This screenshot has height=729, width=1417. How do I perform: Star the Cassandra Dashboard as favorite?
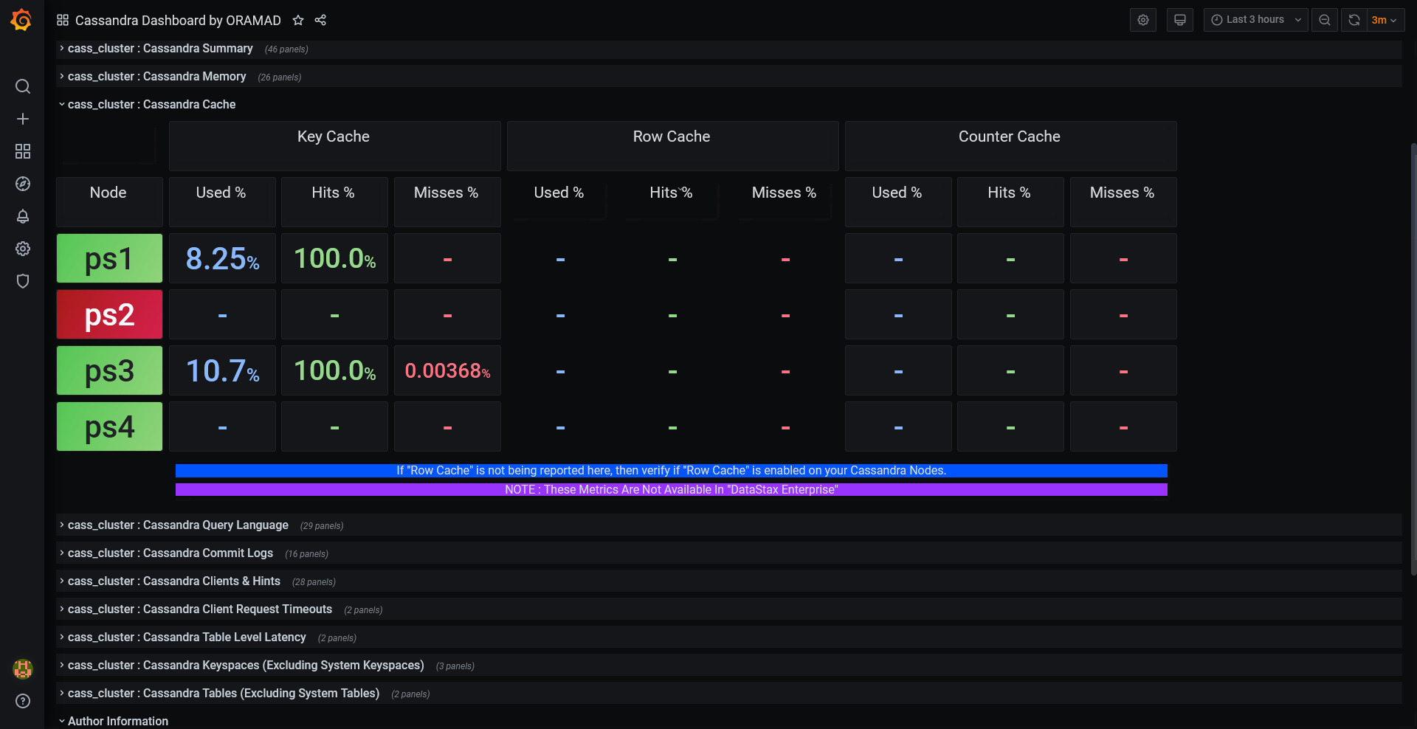298,20
